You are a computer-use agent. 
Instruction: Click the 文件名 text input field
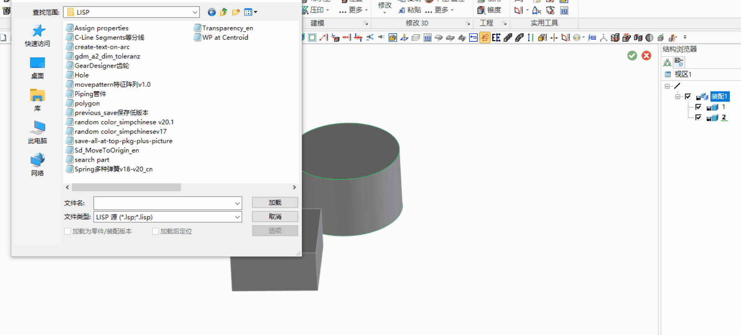164,203
